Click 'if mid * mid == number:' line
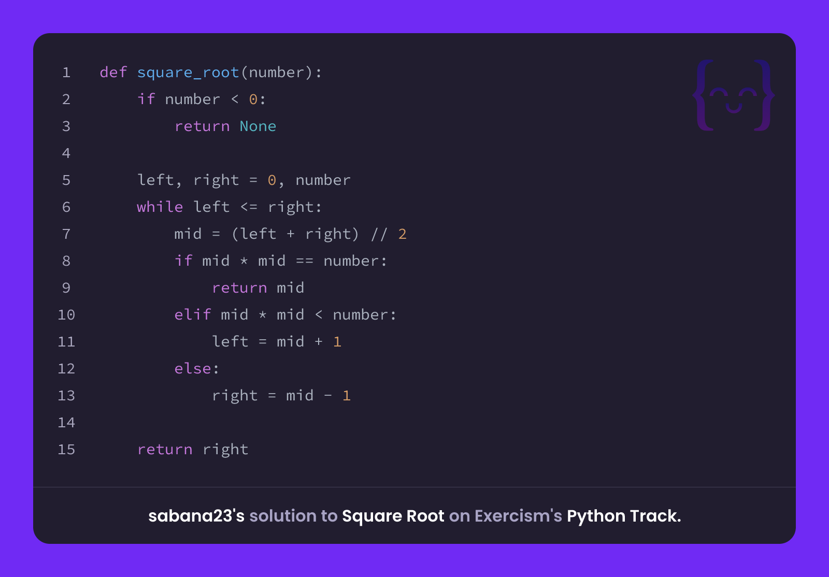 pos(281,261)
